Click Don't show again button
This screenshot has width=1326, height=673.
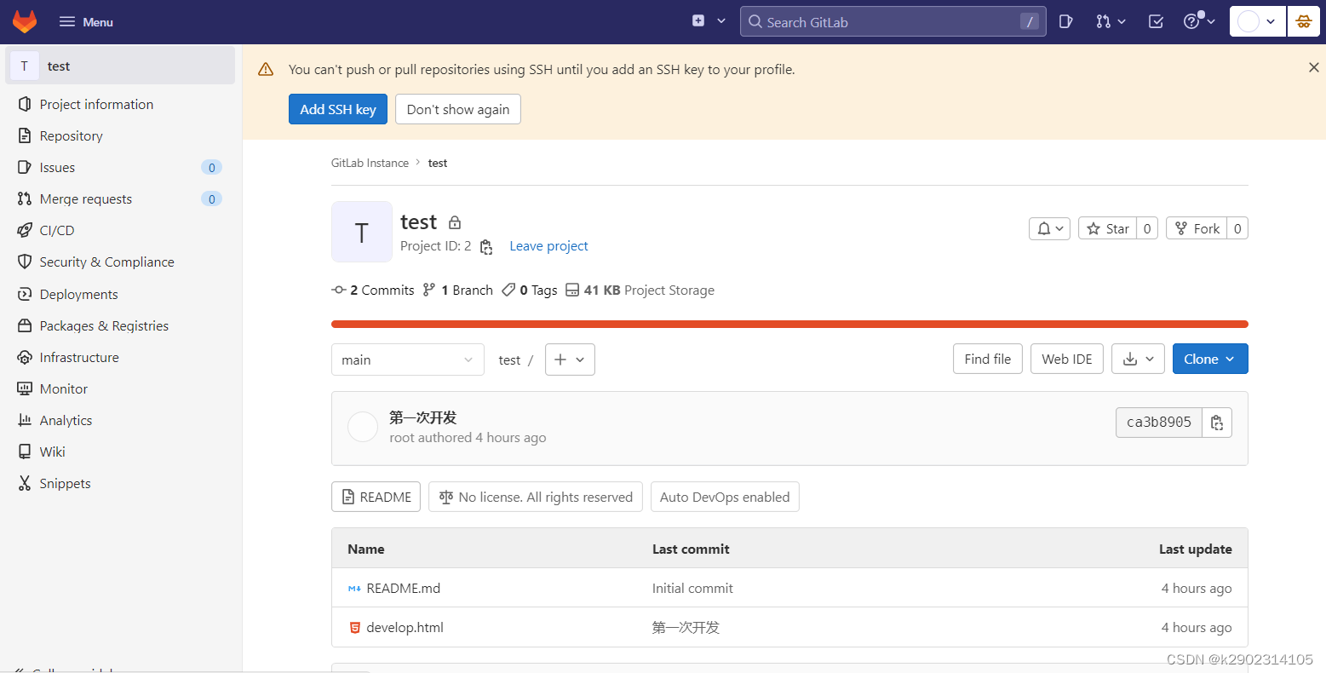click(x=458, y=109)
